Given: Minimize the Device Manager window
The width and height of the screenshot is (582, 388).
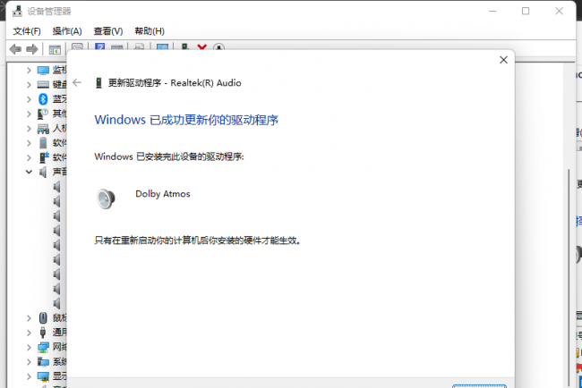Looking at the screenshot, I should (492, 11).
